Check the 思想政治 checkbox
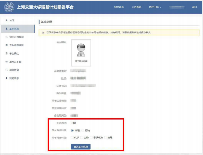 [x=91, y=138]
